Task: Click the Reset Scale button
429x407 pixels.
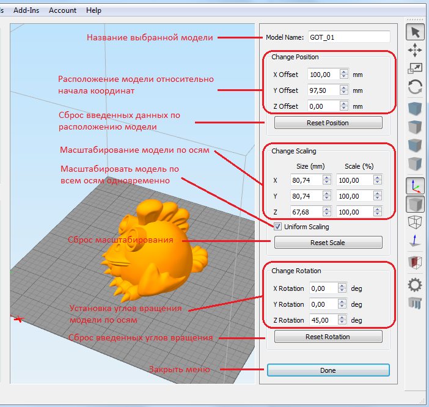Action: (x=328, y=243)
